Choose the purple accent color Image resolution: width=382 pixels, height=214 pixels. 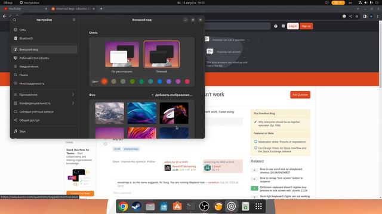click(169, 81)
